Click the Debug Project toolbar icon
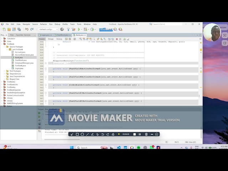Image resolution: width=228 pixels, height=171 pixels. click(85, 29)
